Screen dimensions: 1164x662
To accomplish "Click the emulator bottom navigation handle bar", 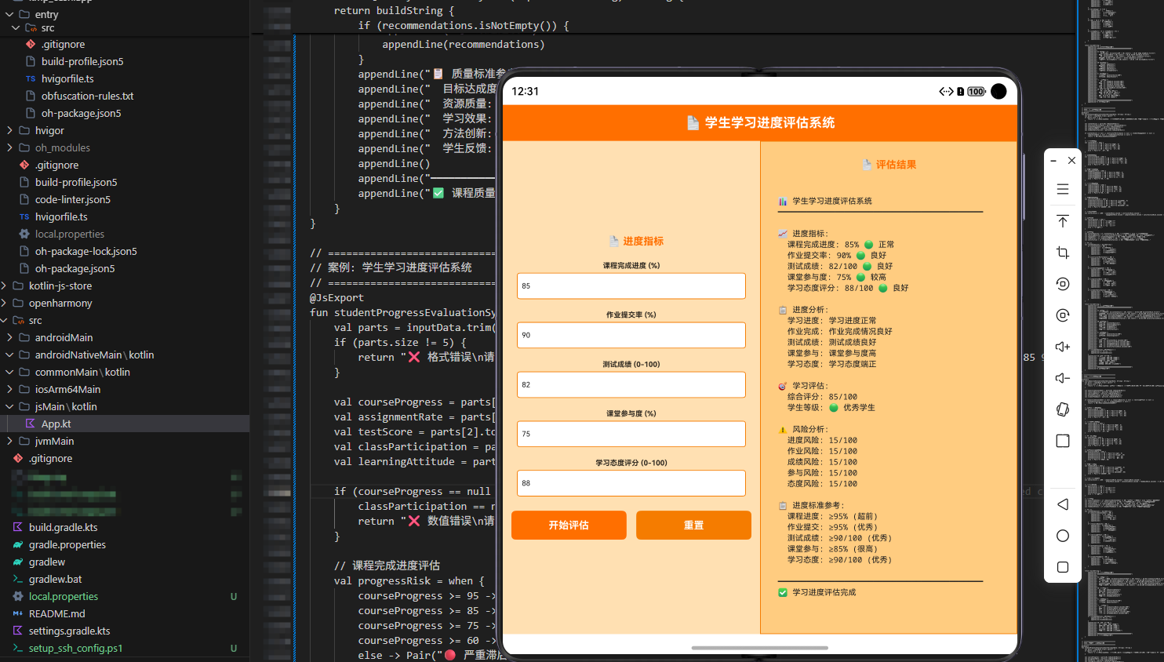I will coord(760,648).
